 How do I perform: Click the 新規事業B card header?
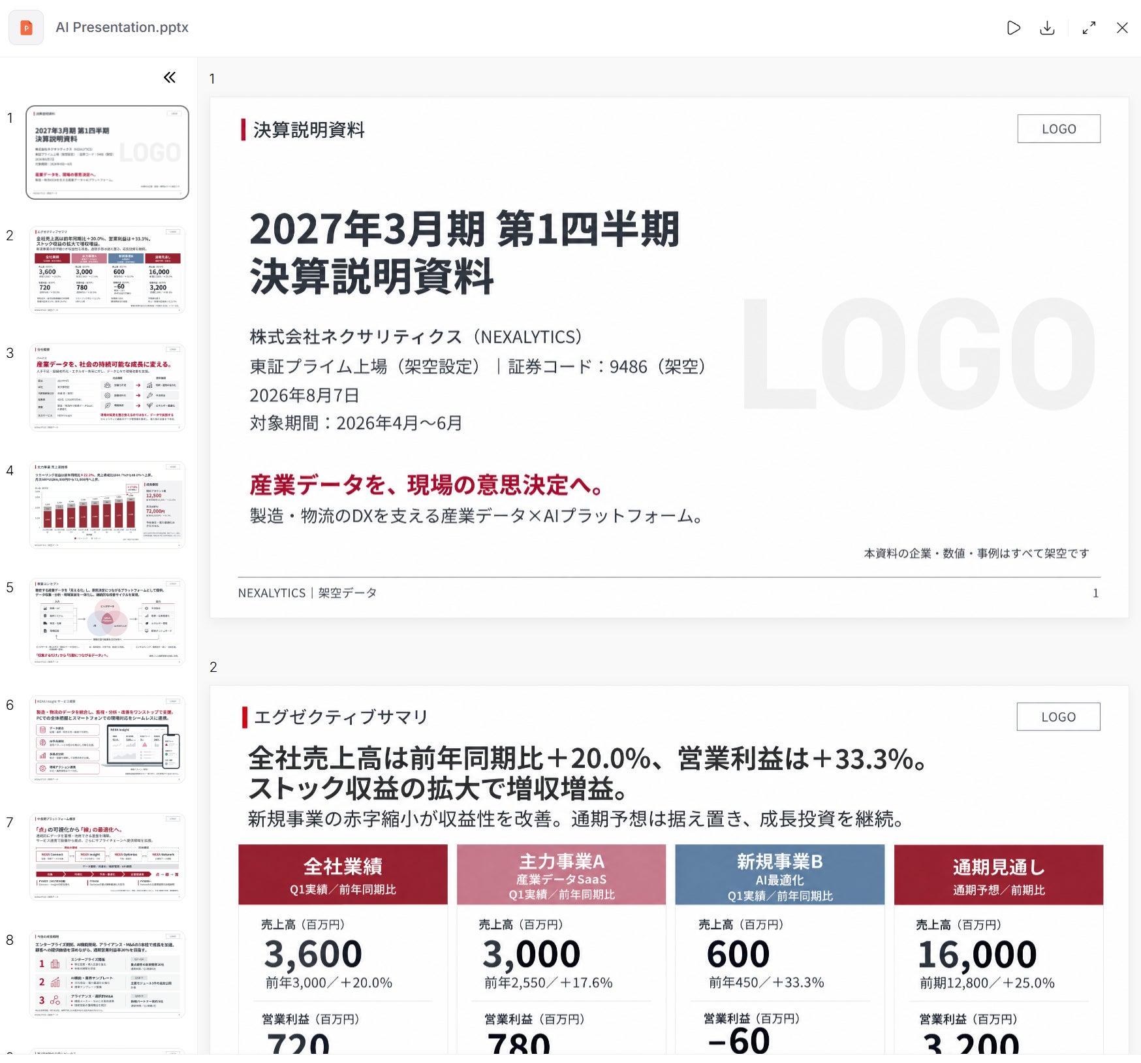(779, 874)
